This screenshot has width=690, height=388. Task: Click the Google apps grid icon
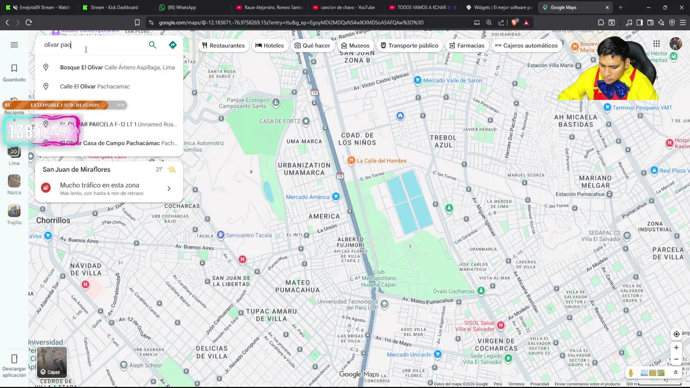(657, 44)
